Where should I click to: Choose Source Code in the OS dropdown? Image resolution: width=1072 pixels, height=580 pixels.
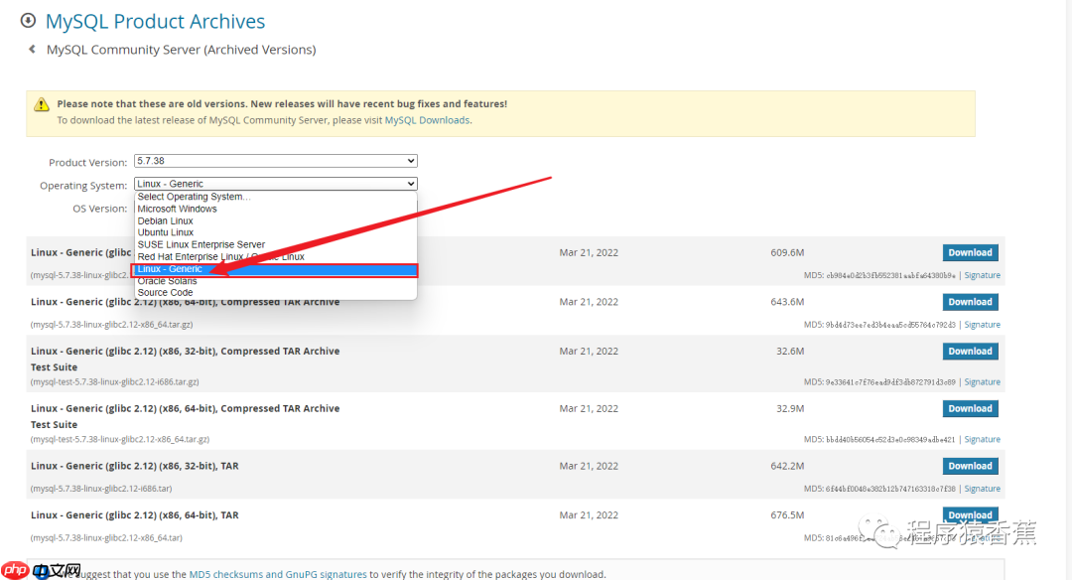(x=165, y=293)
